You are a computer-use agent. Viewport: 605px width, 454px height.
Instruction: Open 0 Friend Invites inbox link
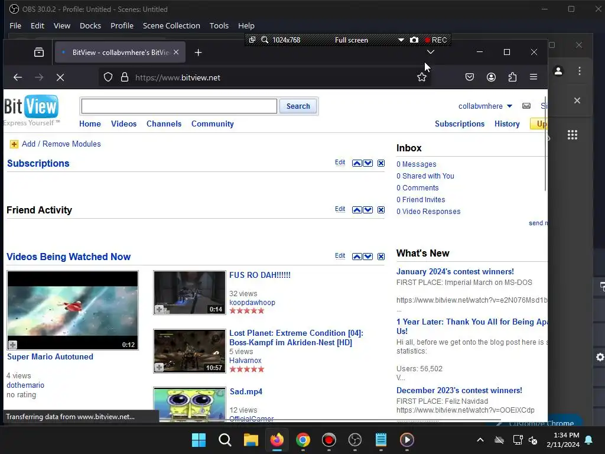(x=421, y=200)
